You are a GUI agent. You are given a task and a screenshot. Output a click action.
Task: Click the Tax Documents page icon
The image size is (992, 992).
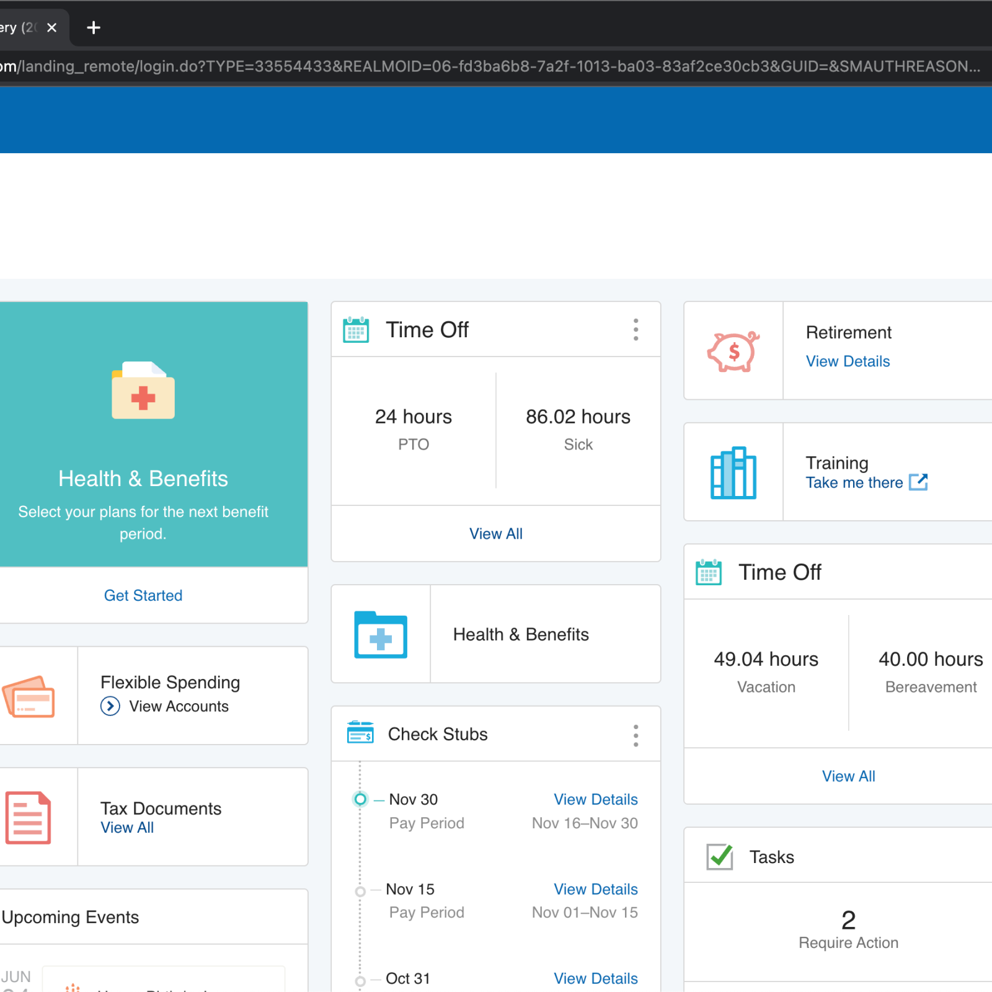pyautogui.click(x=29, y=817)
